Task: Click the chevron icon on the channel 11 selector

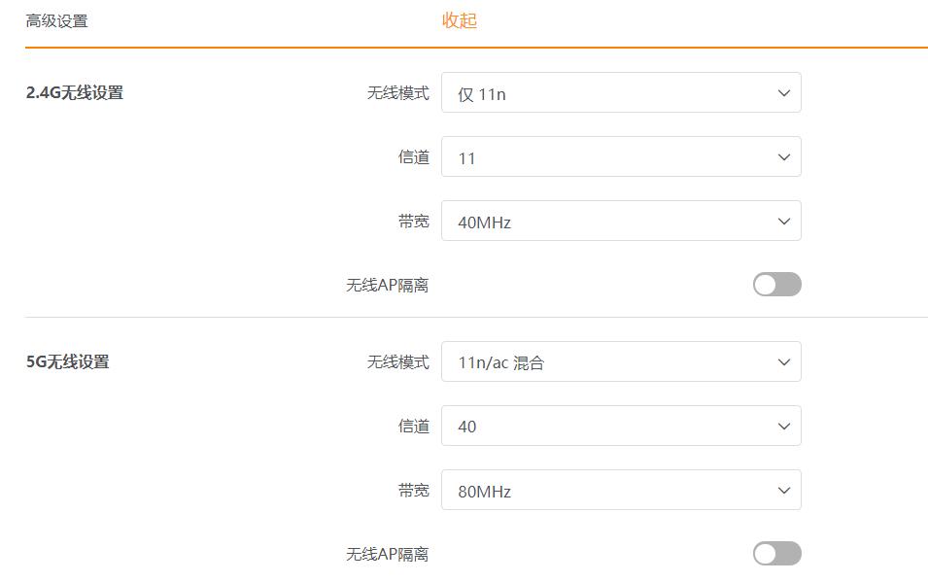Action: click(784, 156)
